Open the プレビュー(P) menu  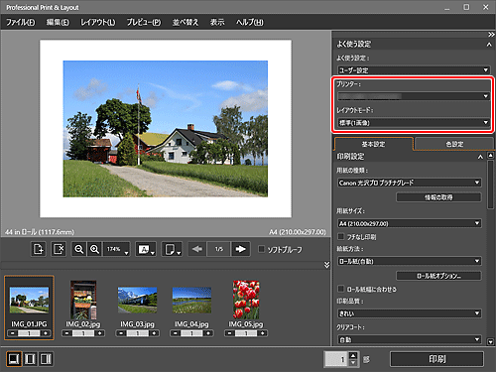144,22
